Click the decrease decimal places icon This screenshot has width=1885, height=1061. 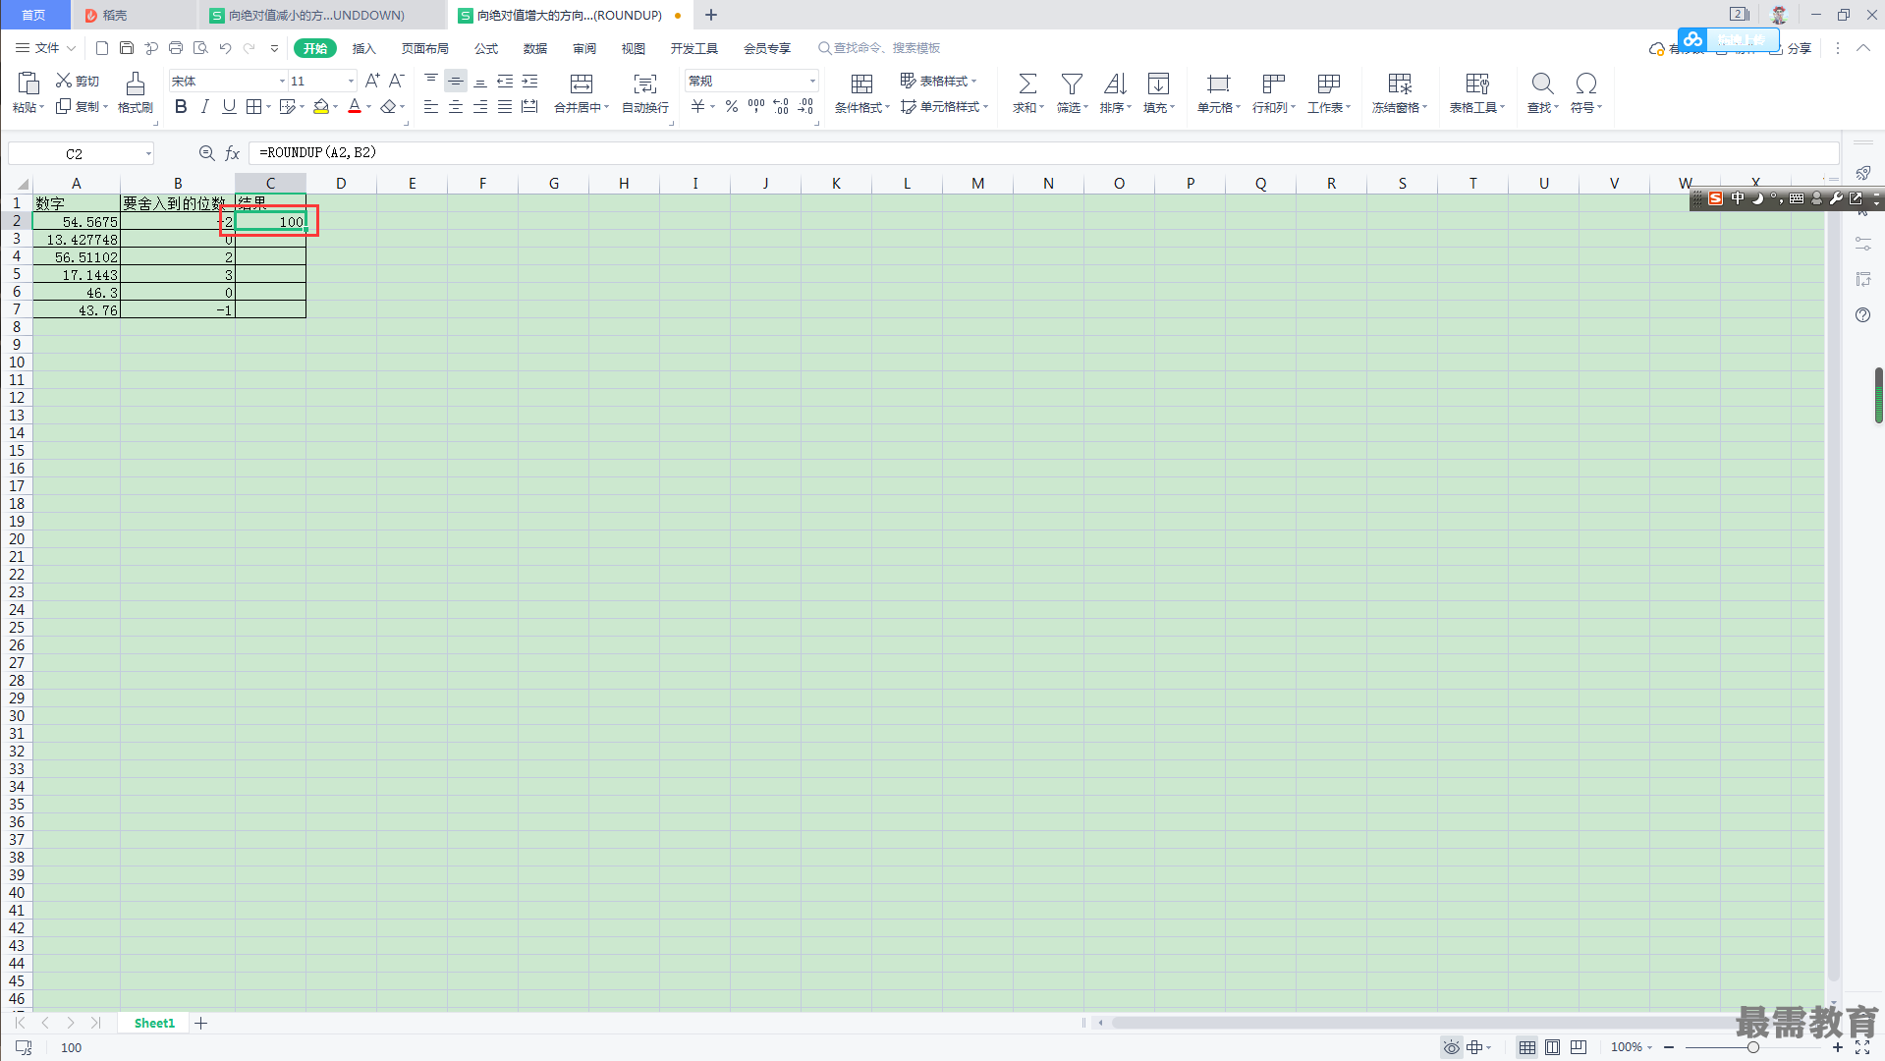pyautogui.click(x=805, y=106)
